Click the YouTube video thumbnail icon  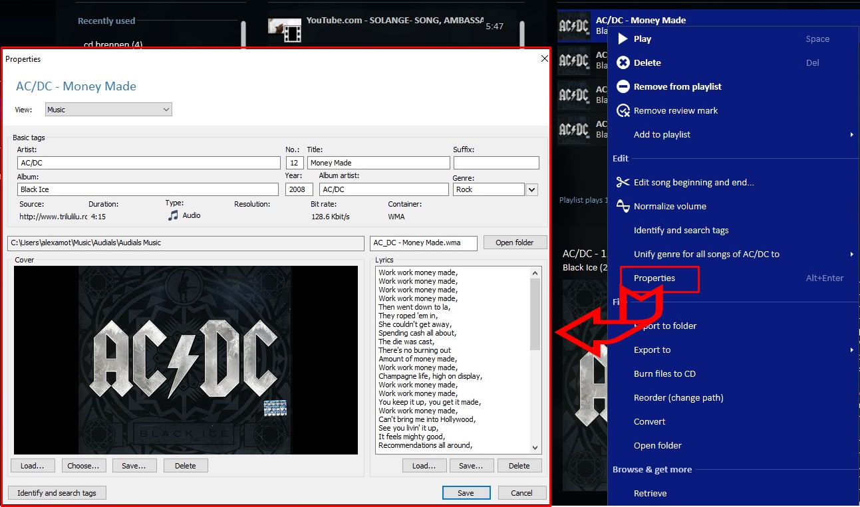click(285, 29)
